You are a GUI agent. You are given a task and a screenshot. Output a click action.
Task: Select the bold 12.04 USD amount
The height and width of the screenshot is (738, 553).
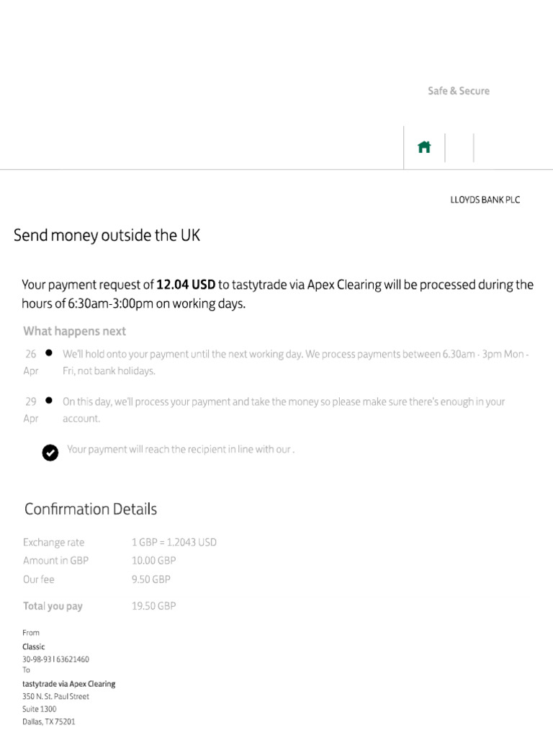tap(186, 285)
